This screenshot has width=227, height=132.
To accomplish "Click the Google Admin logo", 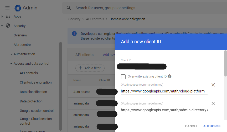I will pos(26,8).
